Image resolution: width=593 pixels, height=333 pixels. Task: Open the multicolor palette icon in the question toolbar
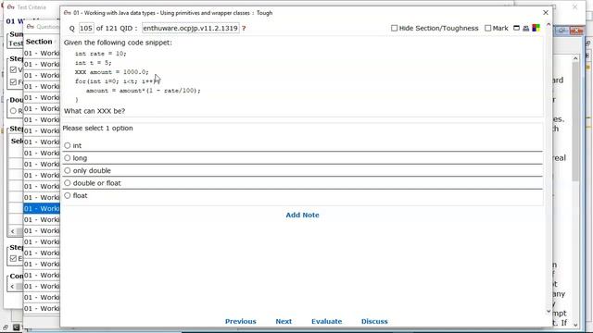coord(536,28)
